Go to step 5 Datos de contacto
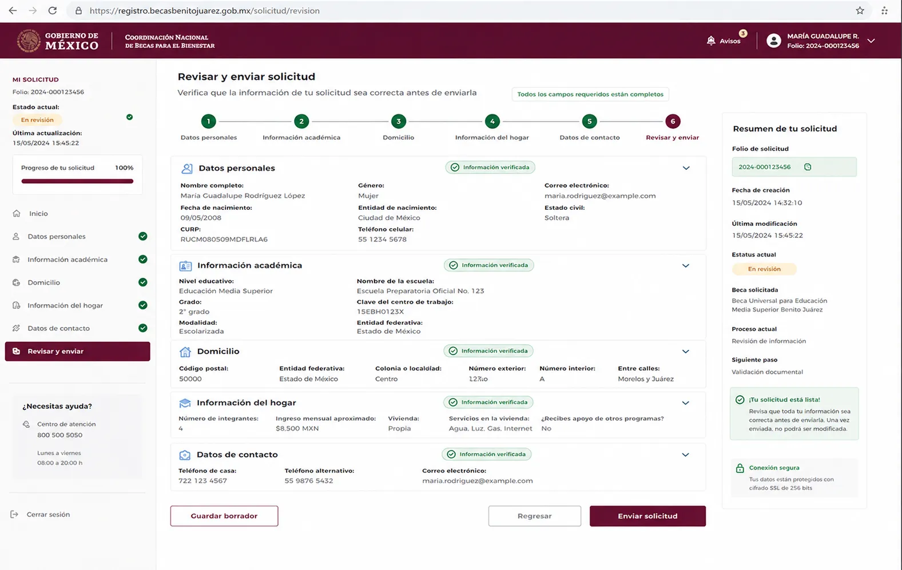This screenshot has width=902, height=570. point(589,121)
